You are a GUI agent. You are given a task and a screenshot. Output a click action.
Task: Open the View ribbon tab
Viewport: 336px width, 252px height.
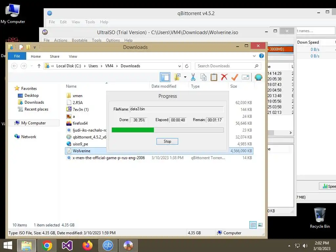click(73, 56)
